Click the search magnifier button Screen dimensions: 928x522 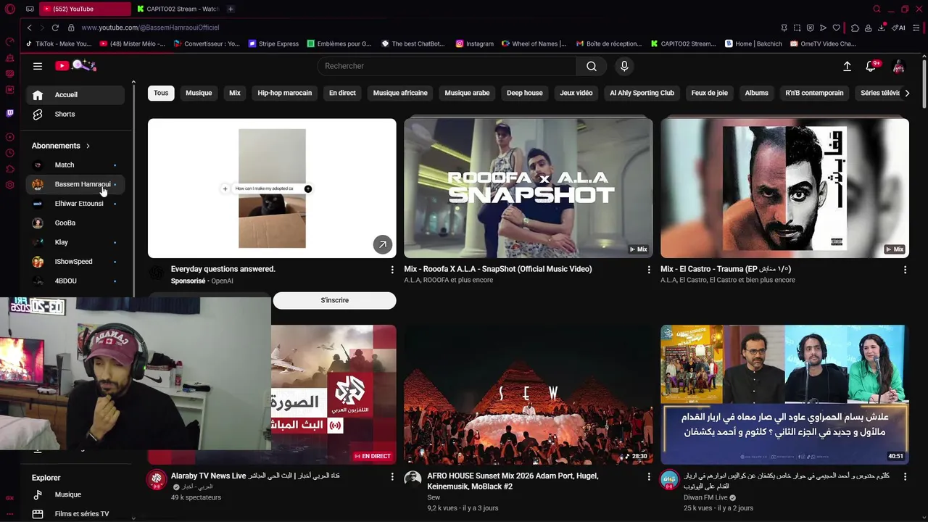(x=592, y=66)
